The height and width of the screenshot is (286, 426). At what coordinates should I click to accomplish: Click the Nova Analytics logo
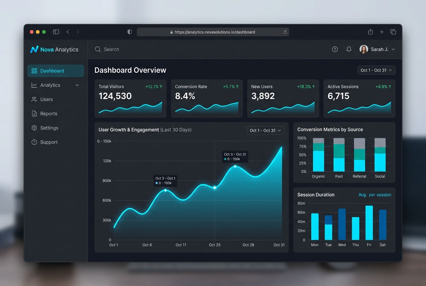tap(54, 50)
